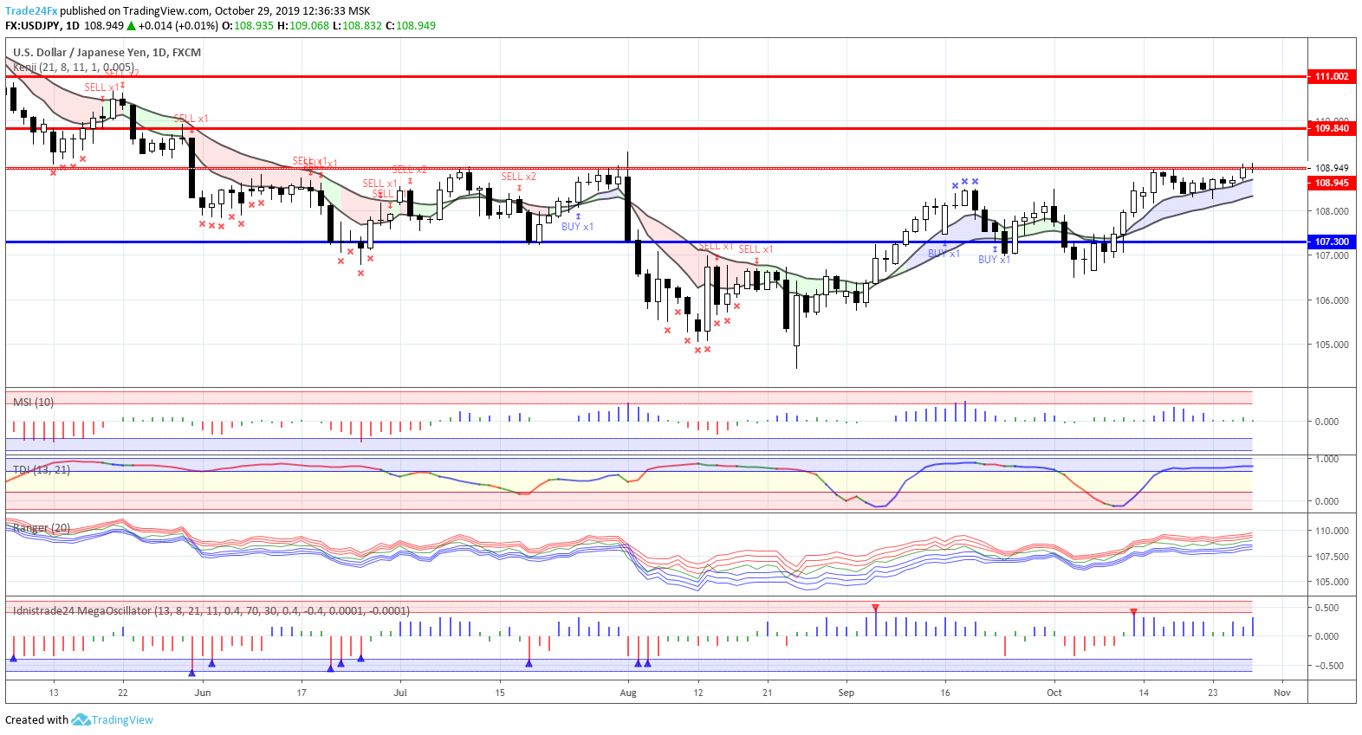Screen dimensions: 1362x735
Task: Click the H:109.068 high value in header
Action: pyautogui.click(x=303, y=25)
